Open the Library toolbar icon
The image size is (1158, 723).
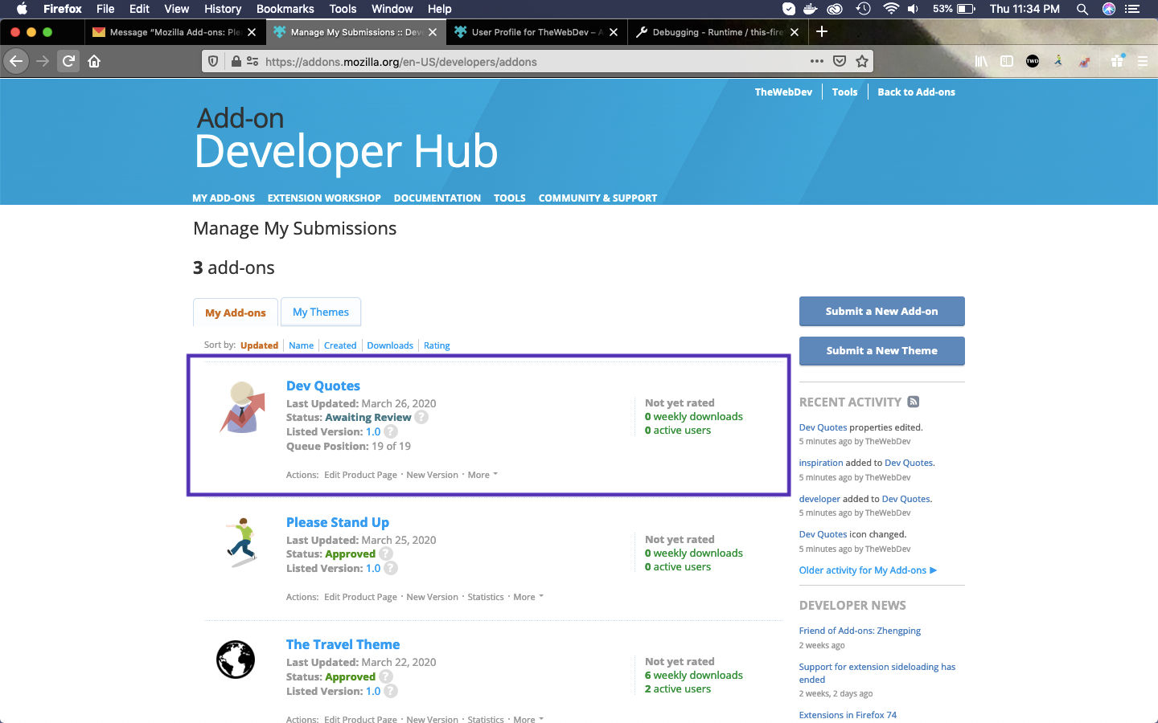tap(981, 61)
